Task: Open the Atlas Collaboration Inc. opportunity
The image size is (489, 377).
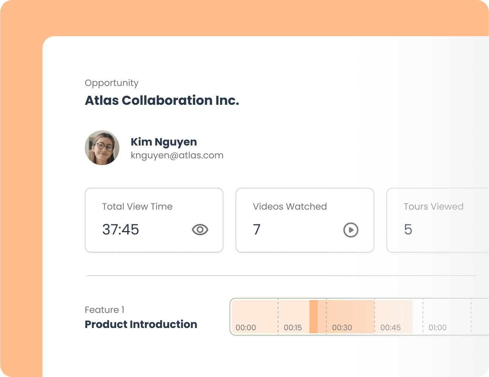Action: pos(162,100)
